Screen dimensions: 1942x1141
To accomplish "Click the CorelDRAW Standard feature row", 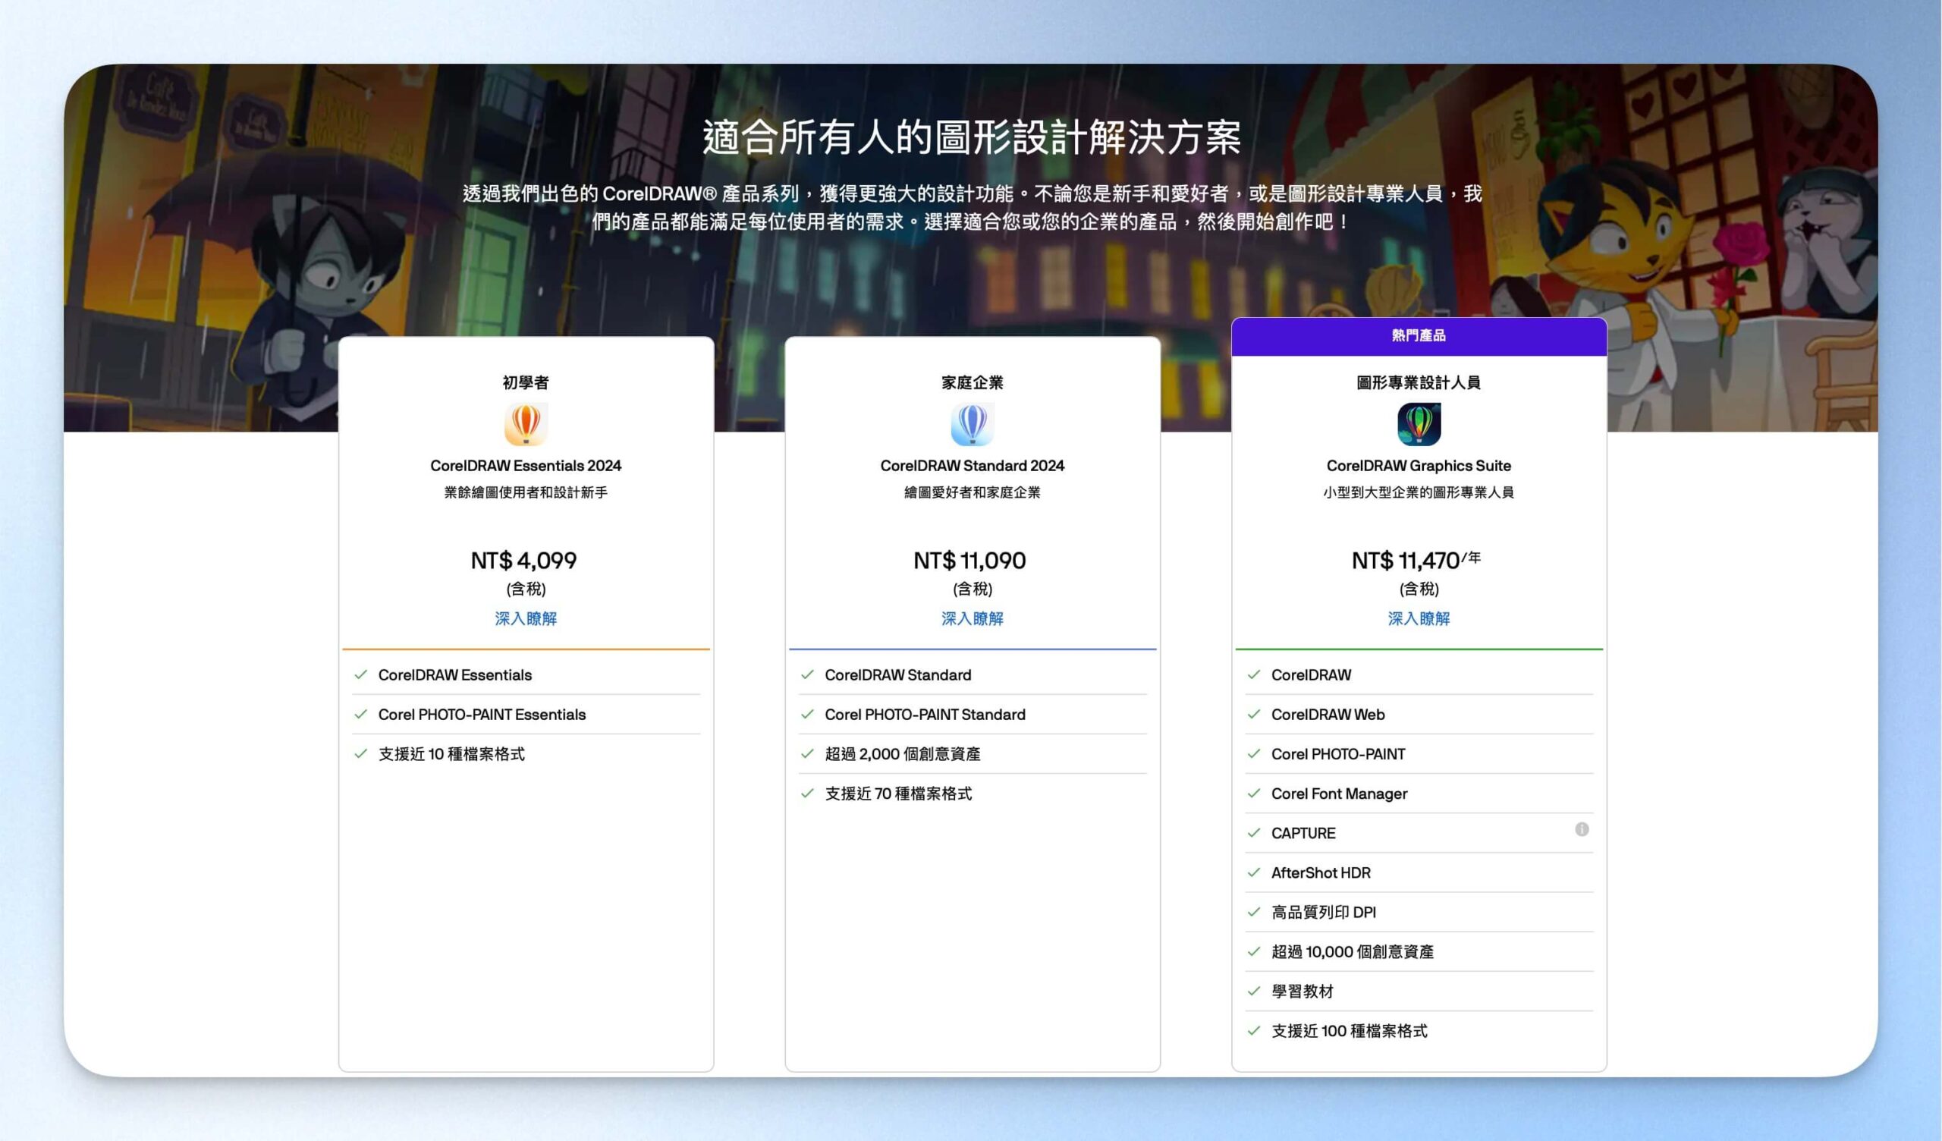I will tap(972, 675).
